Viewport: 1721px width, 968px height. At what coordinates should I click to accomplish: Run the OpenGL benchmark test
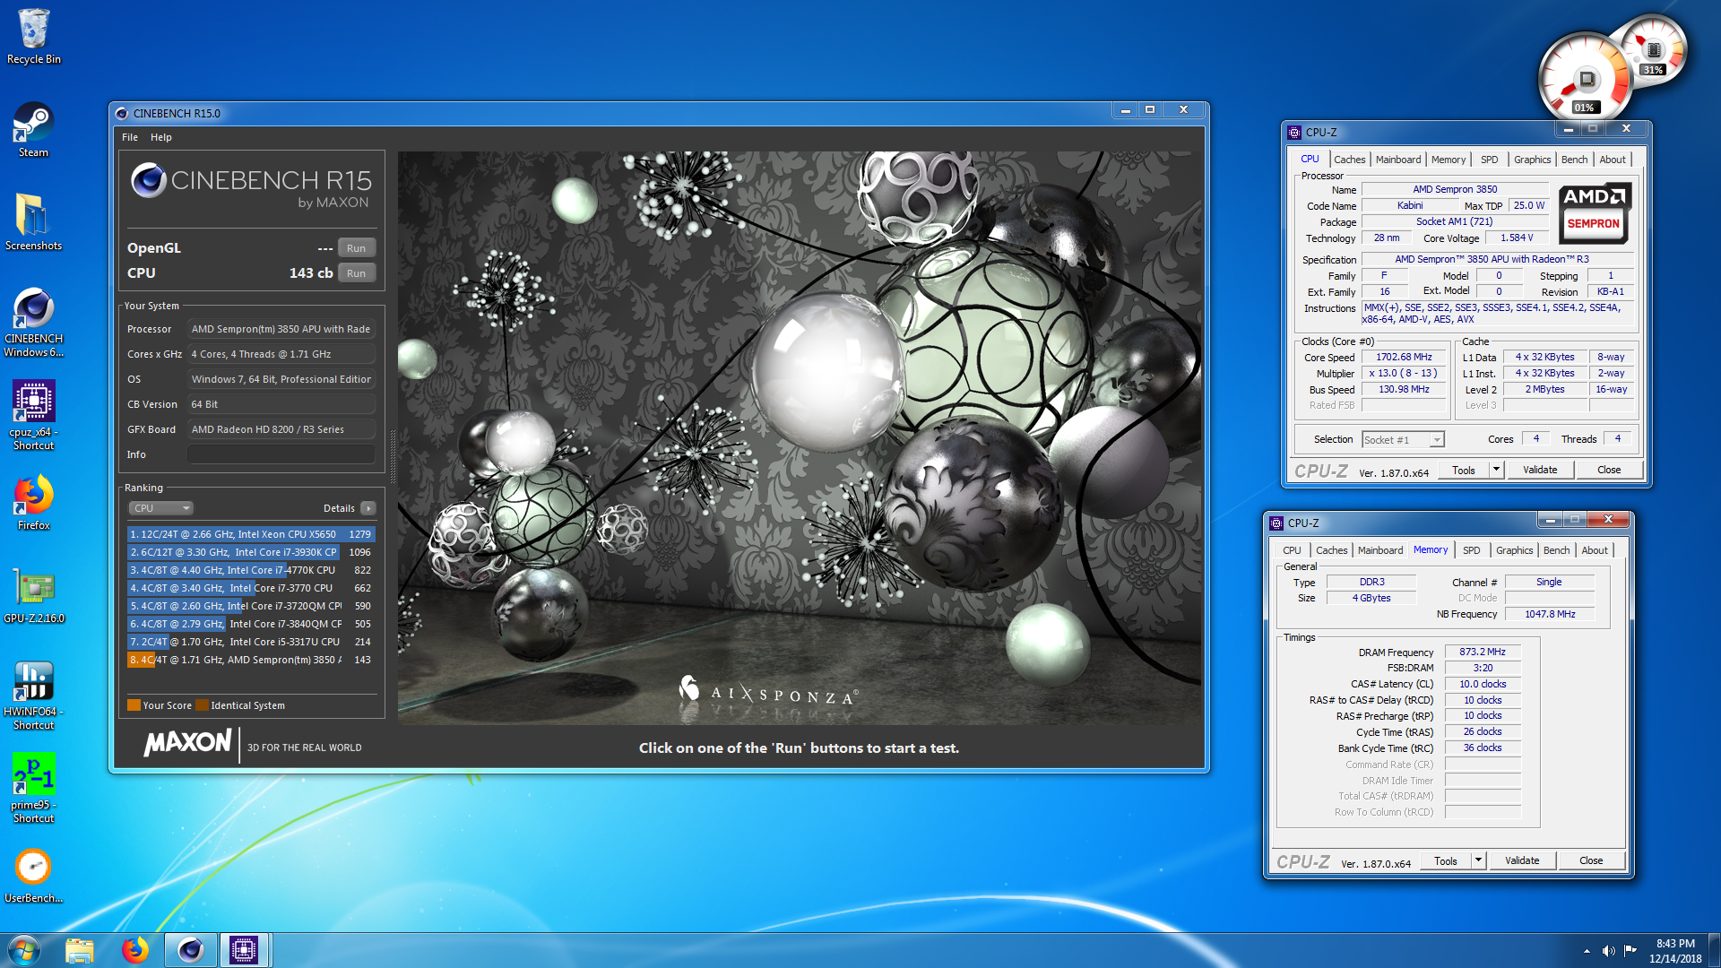click(356, 248)
